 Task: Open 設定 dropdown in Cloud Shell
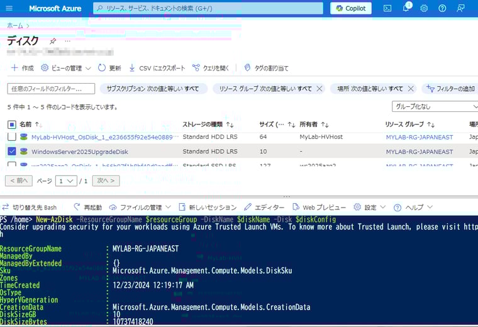click(369, 208)
